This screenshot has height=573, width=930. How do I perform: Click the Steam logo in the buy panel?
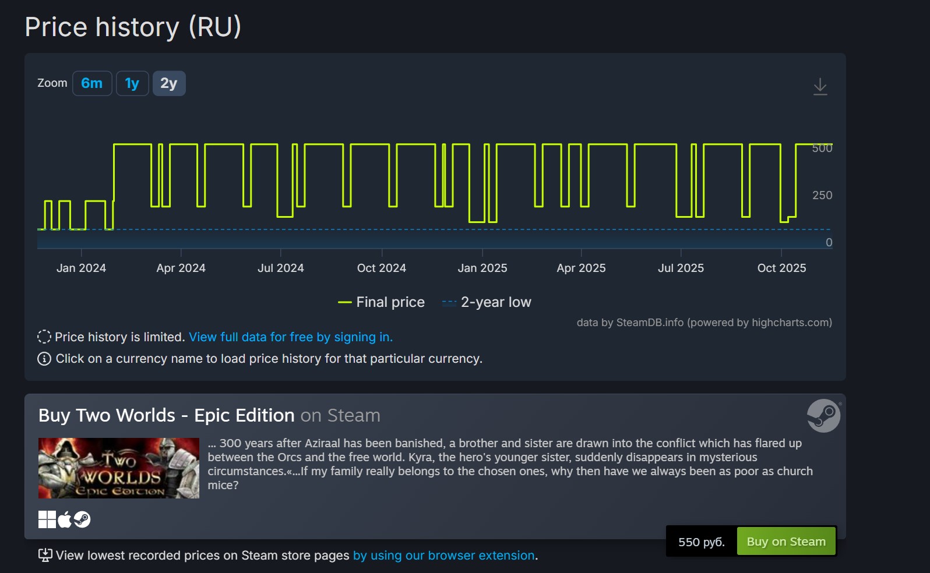point(823,416)
